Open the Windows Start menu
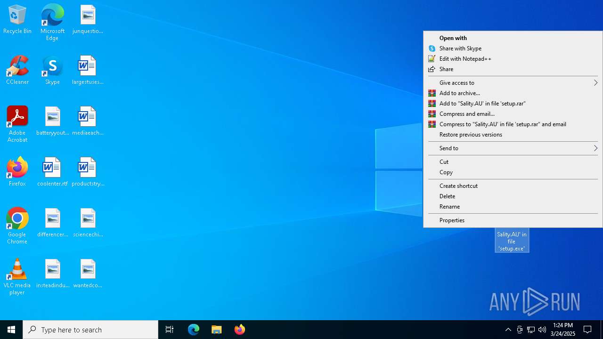 click(11, 330)
